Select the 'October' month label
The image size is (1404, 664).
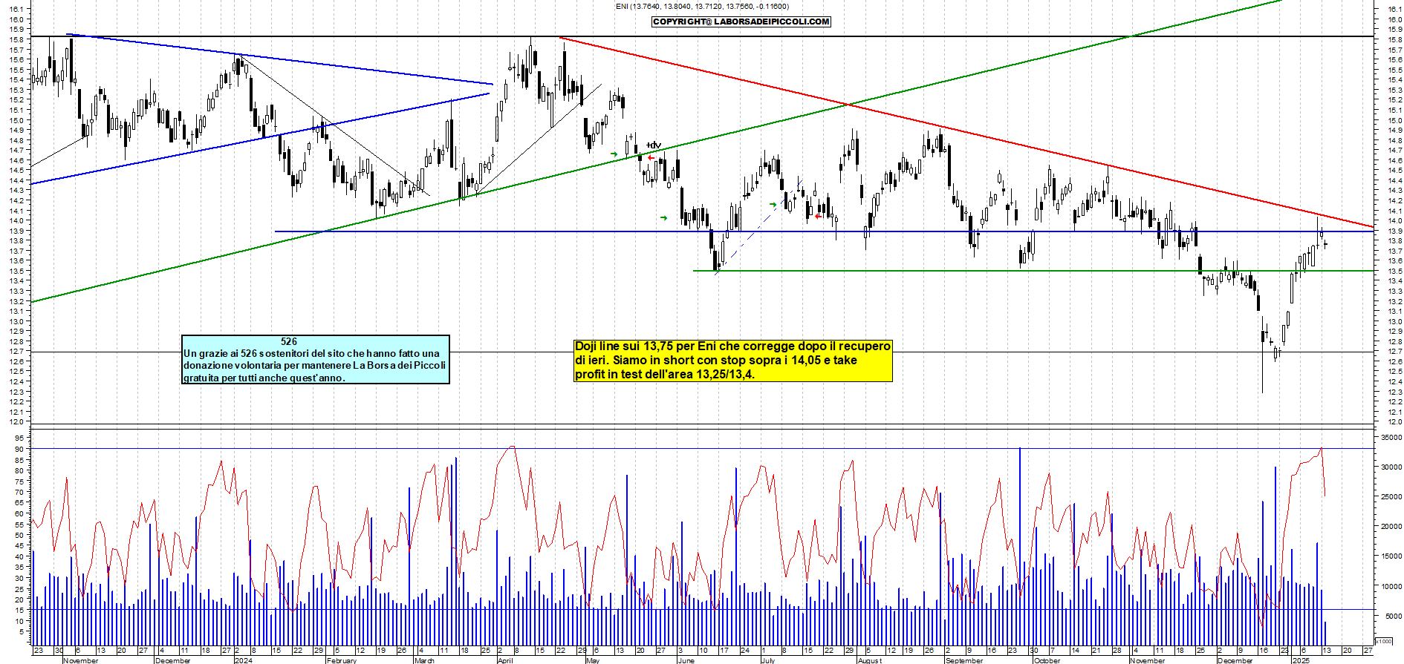click(1047, 660)
